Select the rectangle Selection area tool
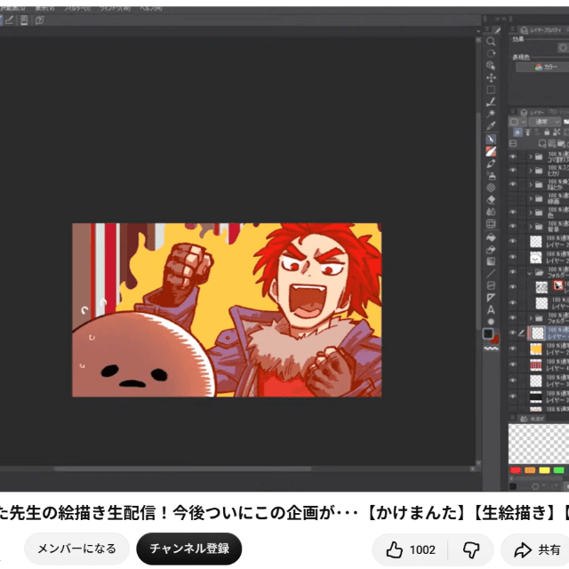This screenshot has width=569, height=569. click(491, 90)
